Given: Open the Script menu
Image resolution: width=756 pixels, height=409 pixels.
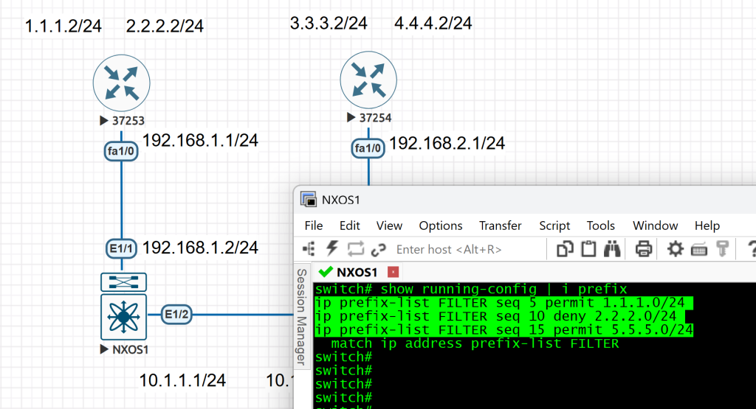Looking at the screenshot, I should coord(554,226).
